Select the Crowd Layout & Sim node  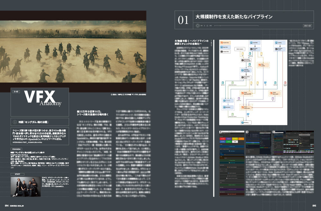click(246, 108)
